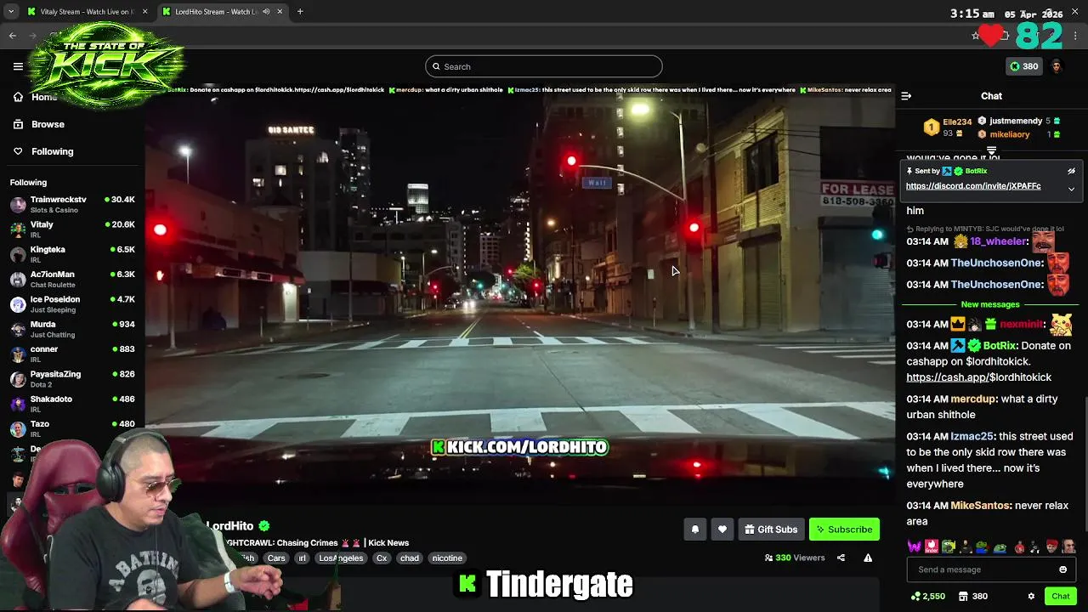Open Shakadoto channel in sidebar
The image size is (1088, 612).
click(72, 404)
